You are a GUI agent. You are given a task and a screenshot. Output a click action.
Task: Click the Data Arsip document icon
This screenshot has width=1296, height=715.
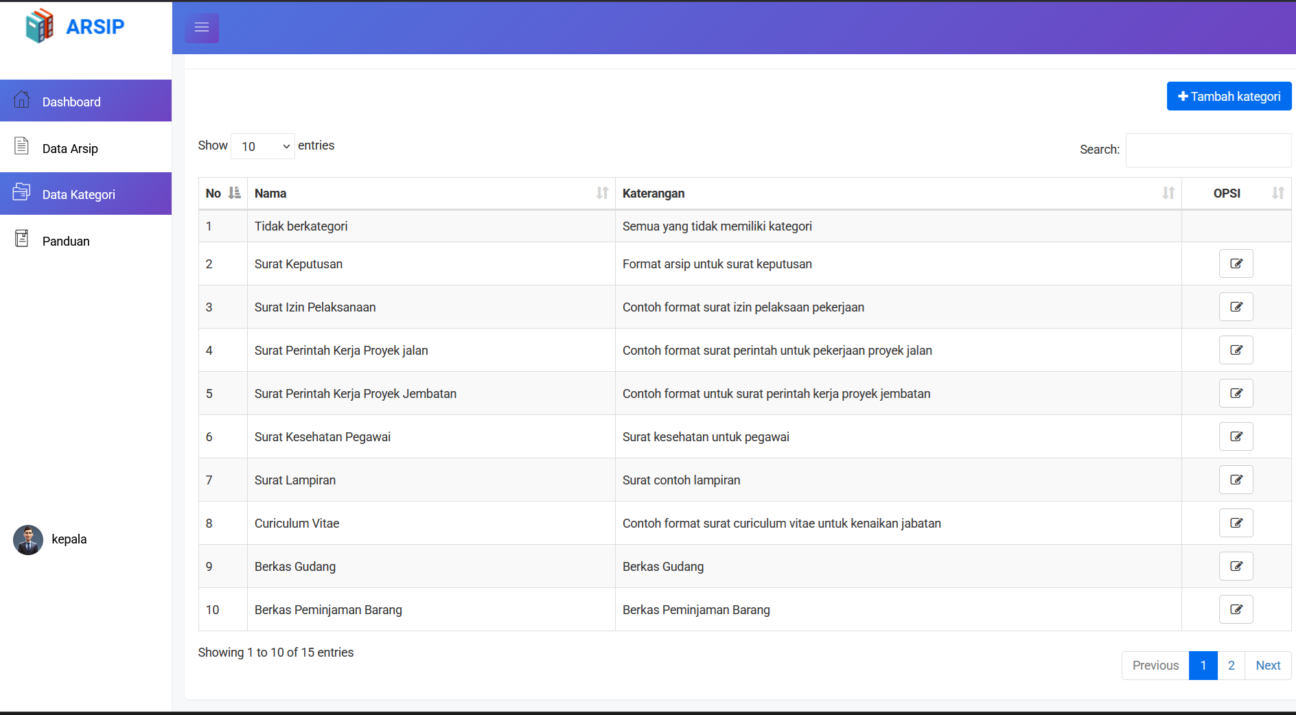(22, 145)
